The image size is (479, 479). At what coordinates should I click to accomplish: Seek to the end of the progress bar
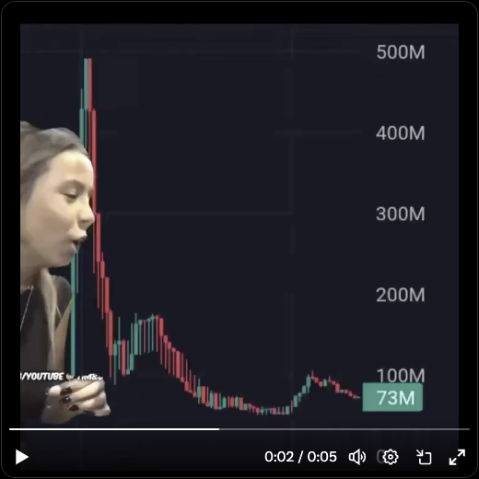469,429
